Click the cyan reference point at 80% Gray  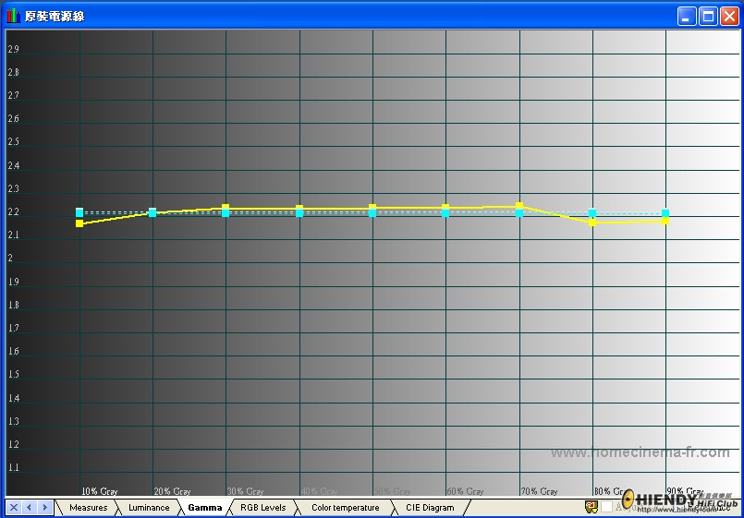[592, 212]
